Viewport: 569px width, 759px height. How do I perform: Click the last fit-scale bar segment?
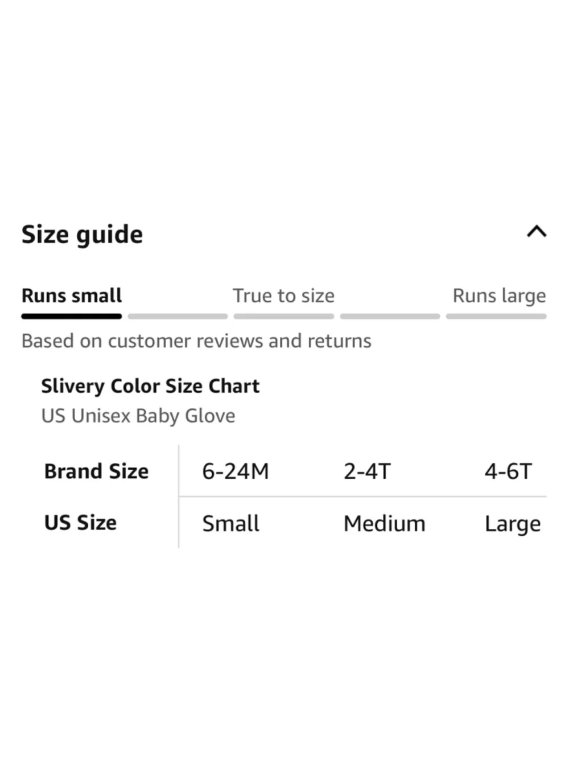pyautogui.click(x=496, y=316)
